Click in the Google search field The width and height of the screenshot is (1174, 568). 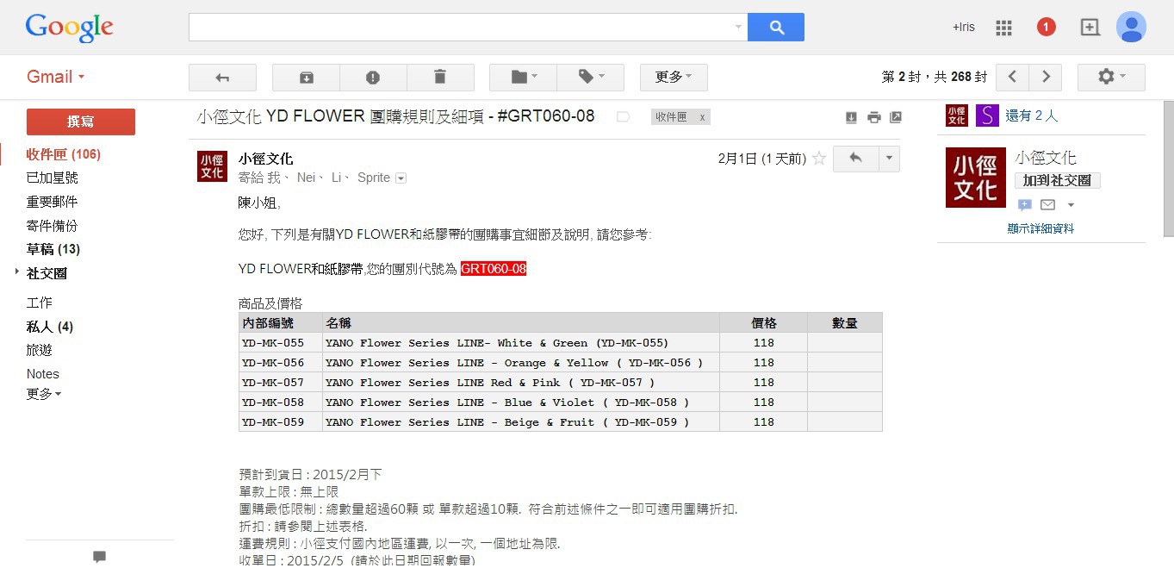[461, 27]
